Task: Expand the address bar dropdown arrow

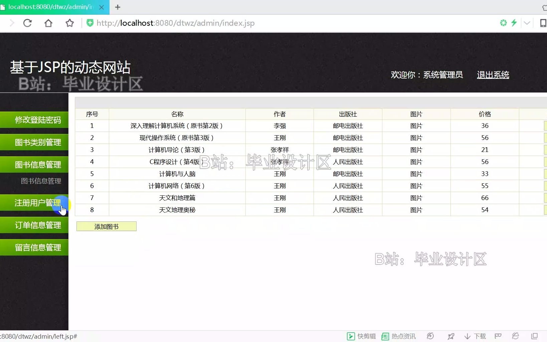Action: pyautogui.click(x=527, y=23)
